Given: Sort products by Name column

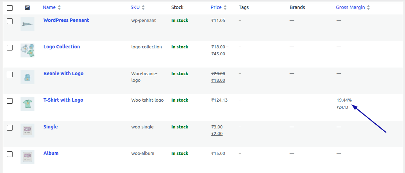Looking at the screenshot, I should pyautogui.click(x=49, y=8).
